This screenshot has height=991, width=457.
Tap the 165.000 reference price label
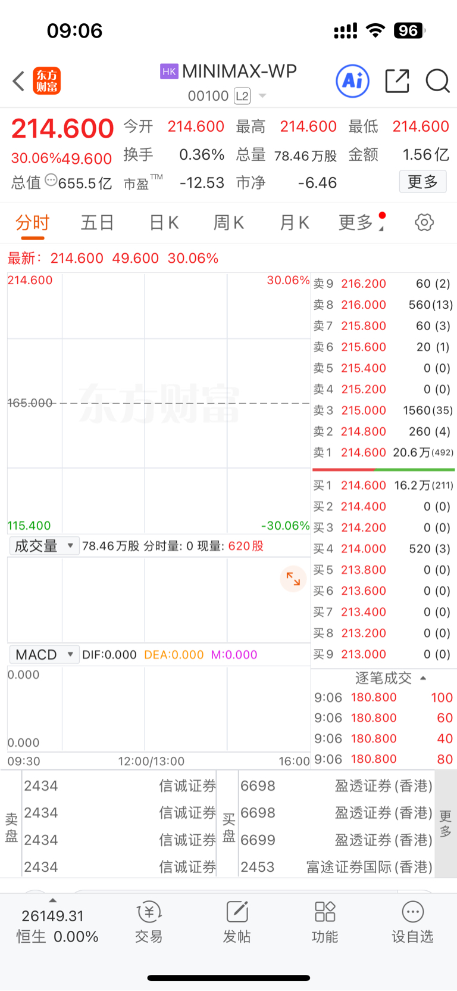tap(30, 403)
